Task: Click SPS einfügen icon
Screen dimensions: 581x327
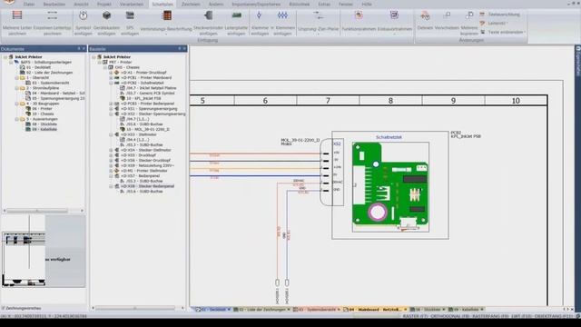Action: [130, 15]
